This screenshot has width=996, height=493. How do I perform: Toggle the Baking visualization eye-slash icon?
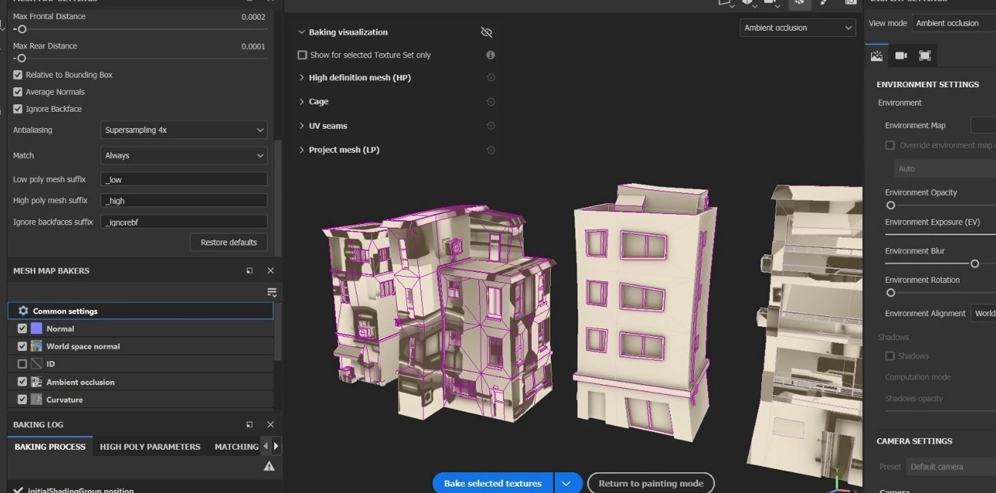(x=487, y=32)
